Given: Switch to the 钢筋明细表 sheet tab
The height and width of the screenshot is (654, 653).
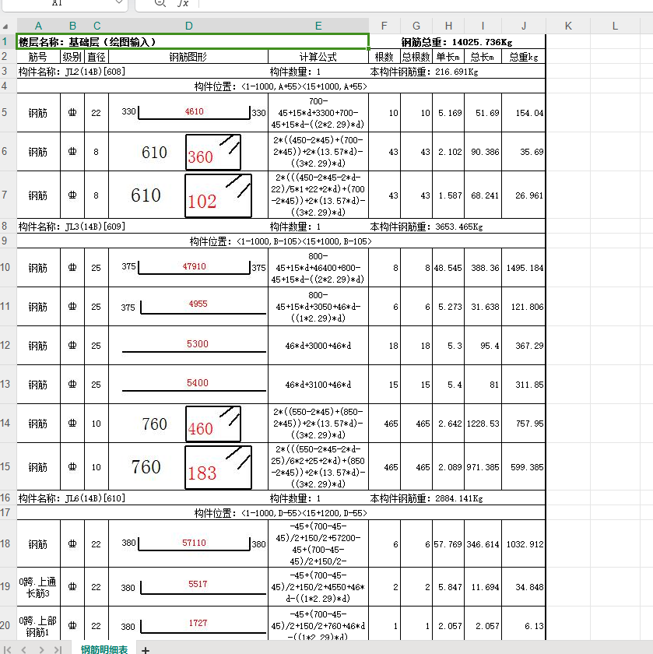Looking at the screenshot, I should coord(104,649).
